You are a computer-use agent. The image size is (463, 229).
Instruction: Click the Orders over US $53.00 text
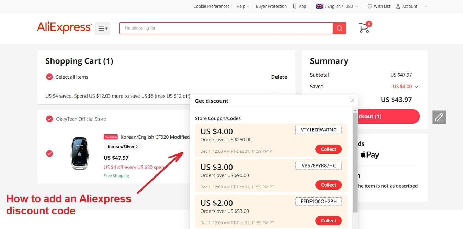pyautogui.click(x=225, y=211)
